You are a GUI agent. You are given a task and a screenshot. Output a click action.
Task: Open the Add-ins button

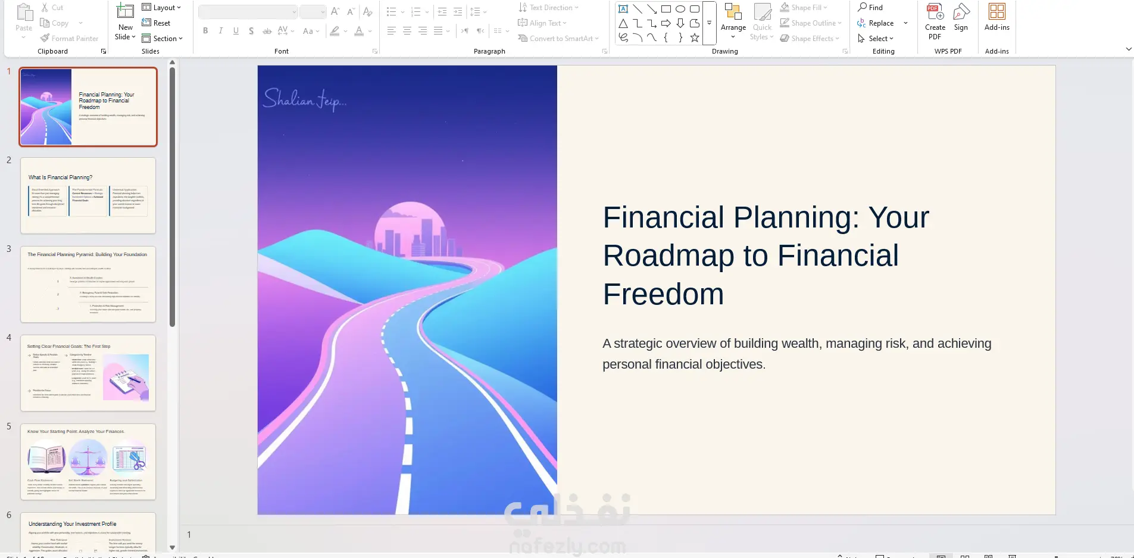click(997, 18)
